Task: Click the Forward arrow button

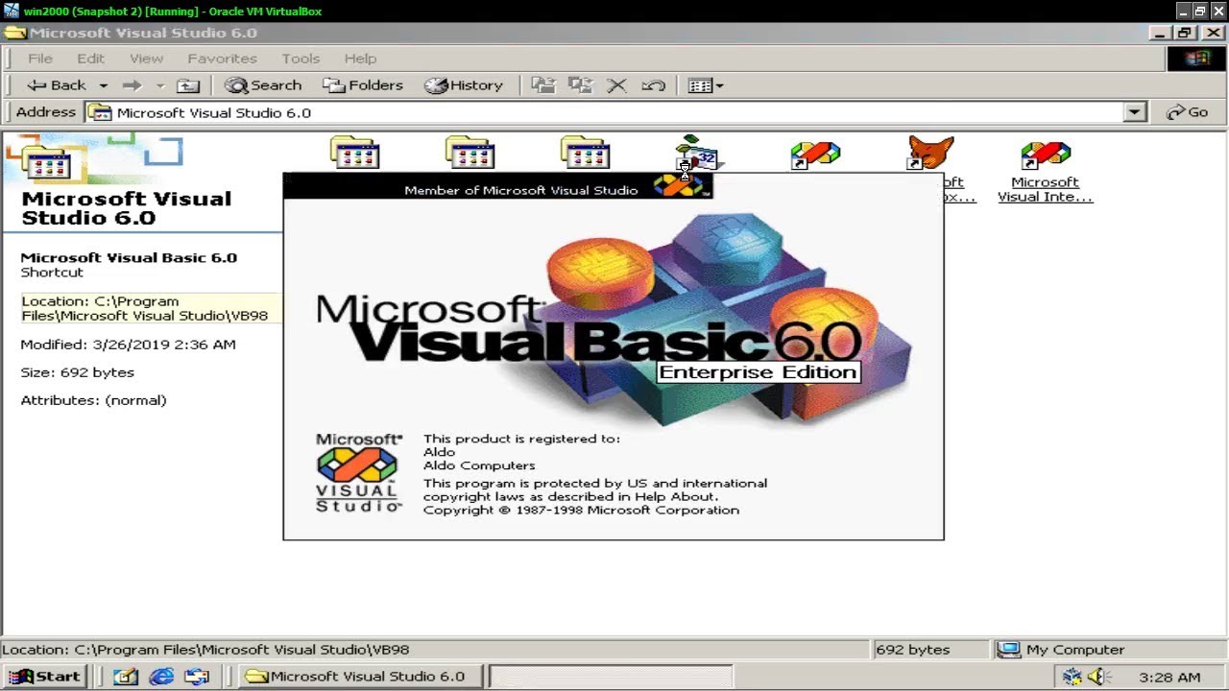Action: click(132, 85)
